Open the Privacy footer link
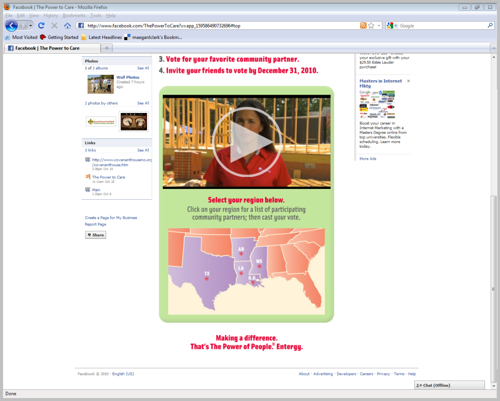The image size is (500, 401). [383, 374]
